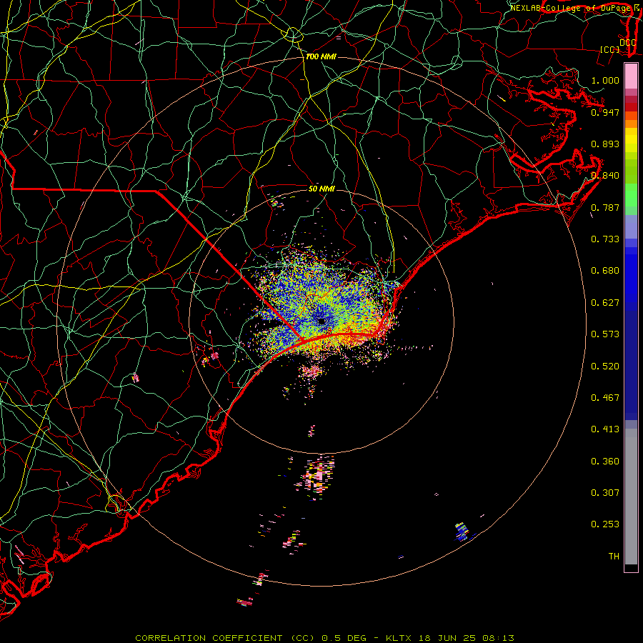This screenshot has height=643, width=643.
Task: Select the 0.307 scale value
Action: pyautogui.click(x=605, y=493)
